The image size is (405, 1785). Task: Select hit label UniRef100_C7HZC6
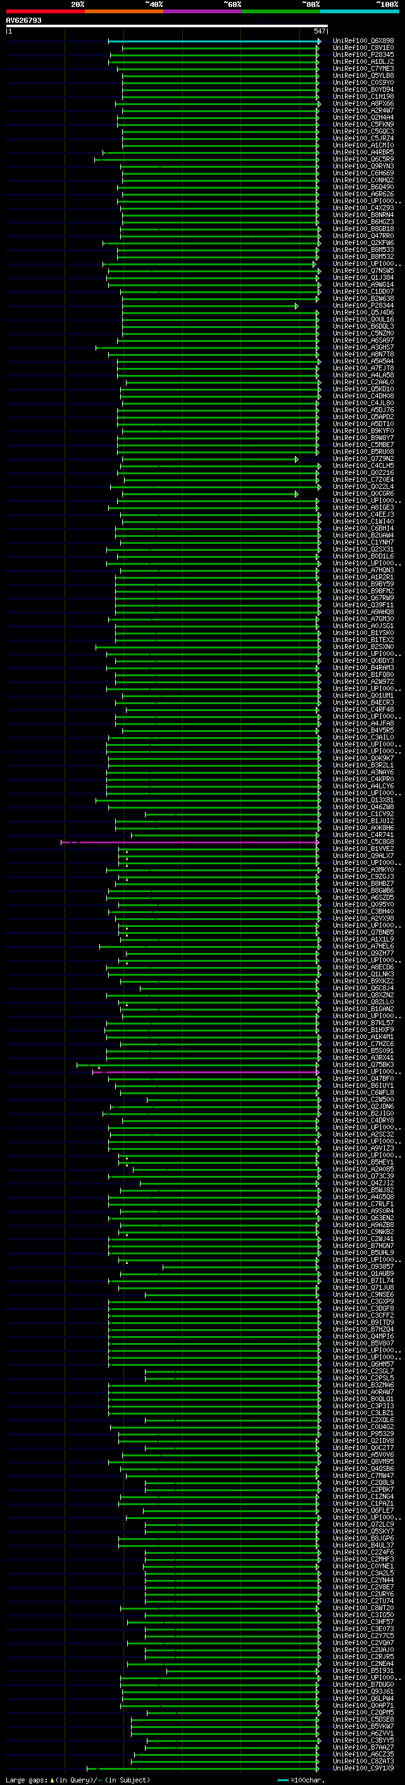pyautogui.click(x=363, y=1044)
